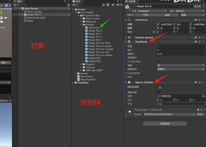Switch to the inspector tab
The width and height of the screenshot is (206, 147).
click(131, 1)
